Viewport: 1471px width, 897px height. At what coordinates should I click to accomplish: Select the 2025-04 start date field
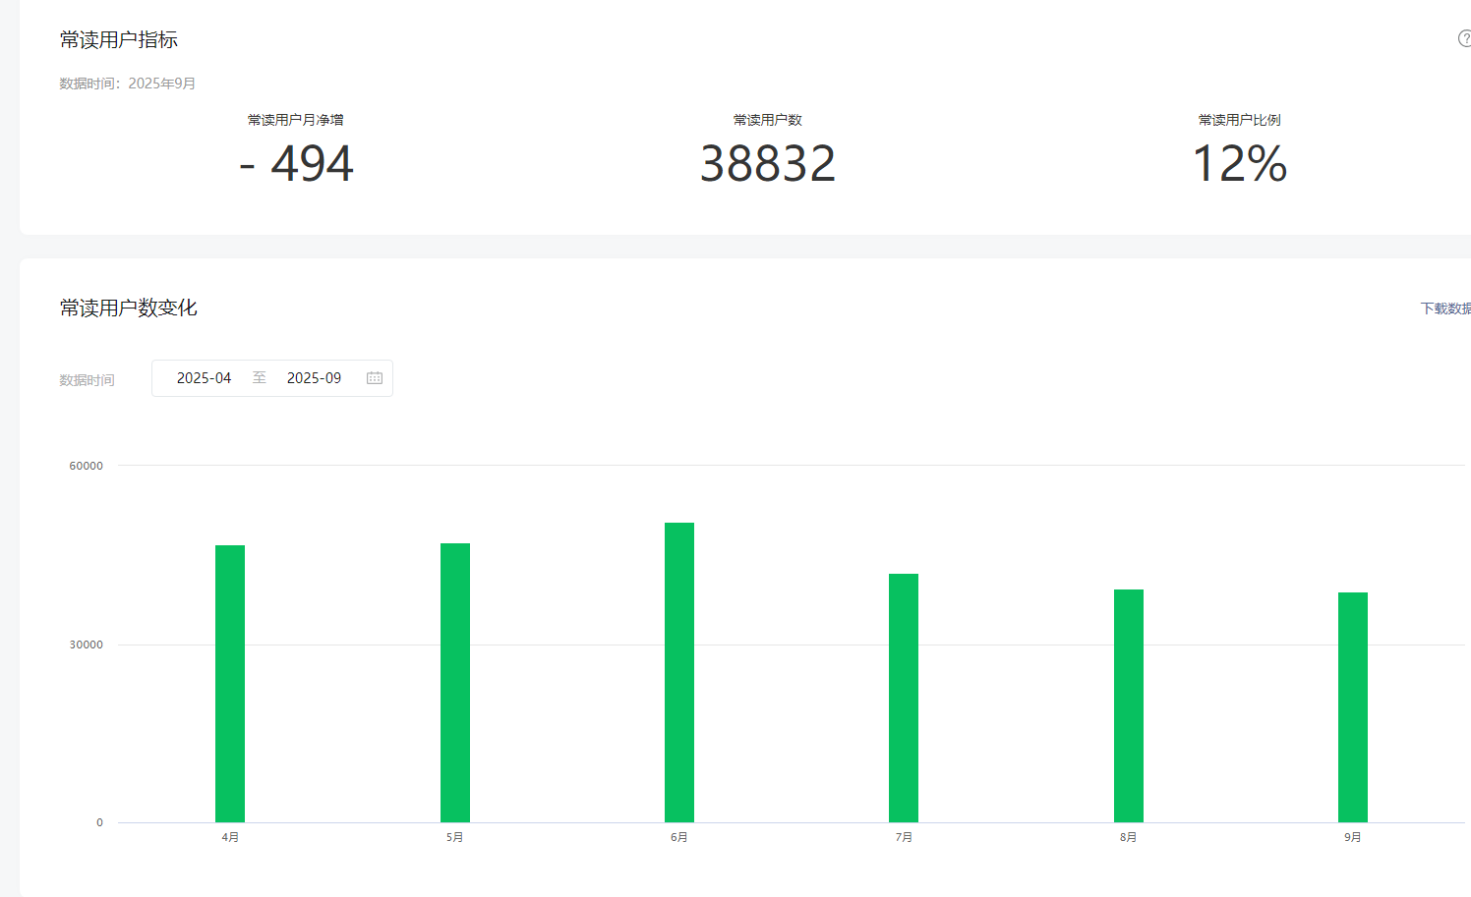(x=204, y=378)
